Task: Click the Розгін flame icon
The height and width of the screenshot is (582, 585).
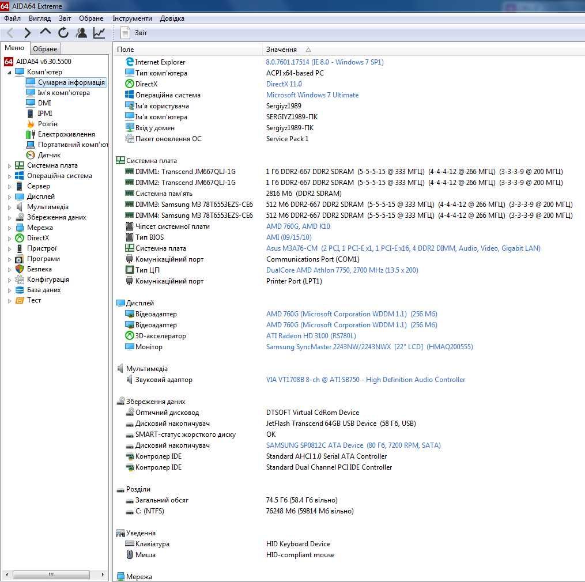Action: pyautogui.click(x=31, y=124)
